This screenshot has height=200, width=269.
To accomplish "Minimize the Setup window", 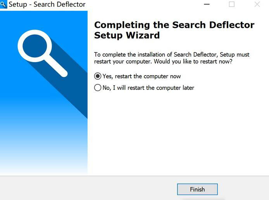I will [206, 5].
